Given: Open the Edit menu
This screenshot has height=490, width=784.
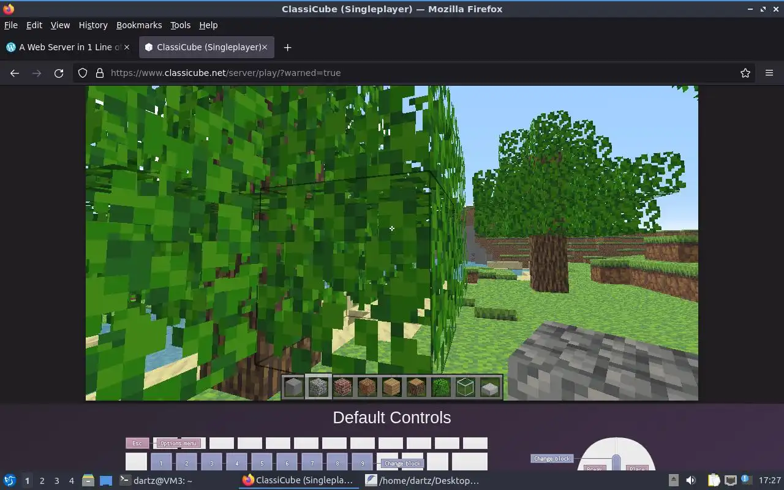Looking at the screenshot, I should pyautogui.click(x=34, y=25).
